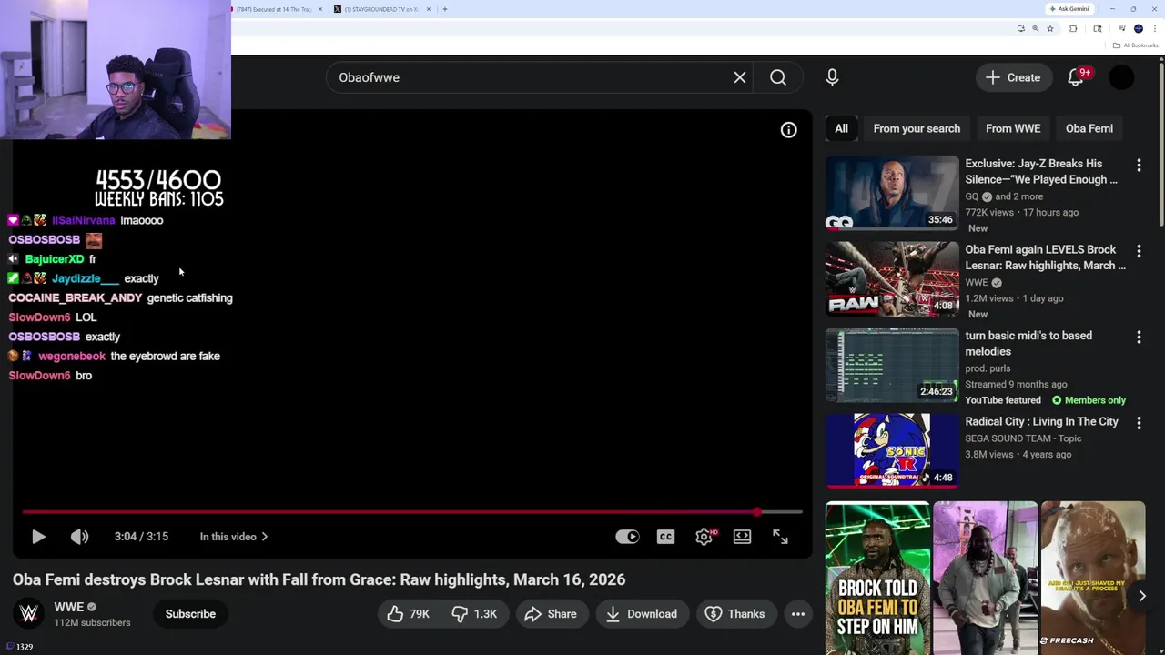1165x655 pixels.
Task: Select the 'Oba Femi' filter chip
Action: click(x=1089, y=128)
